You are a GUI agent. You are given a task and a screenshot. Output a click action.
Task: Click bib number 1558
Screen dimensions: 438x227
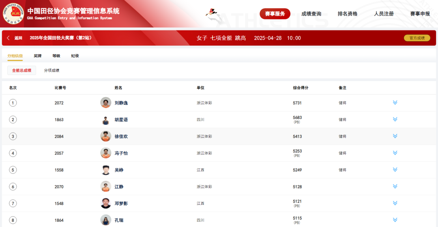59,170
